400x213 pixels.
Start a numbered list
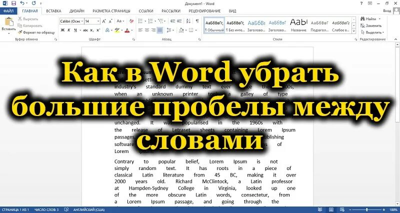(150, 21)
